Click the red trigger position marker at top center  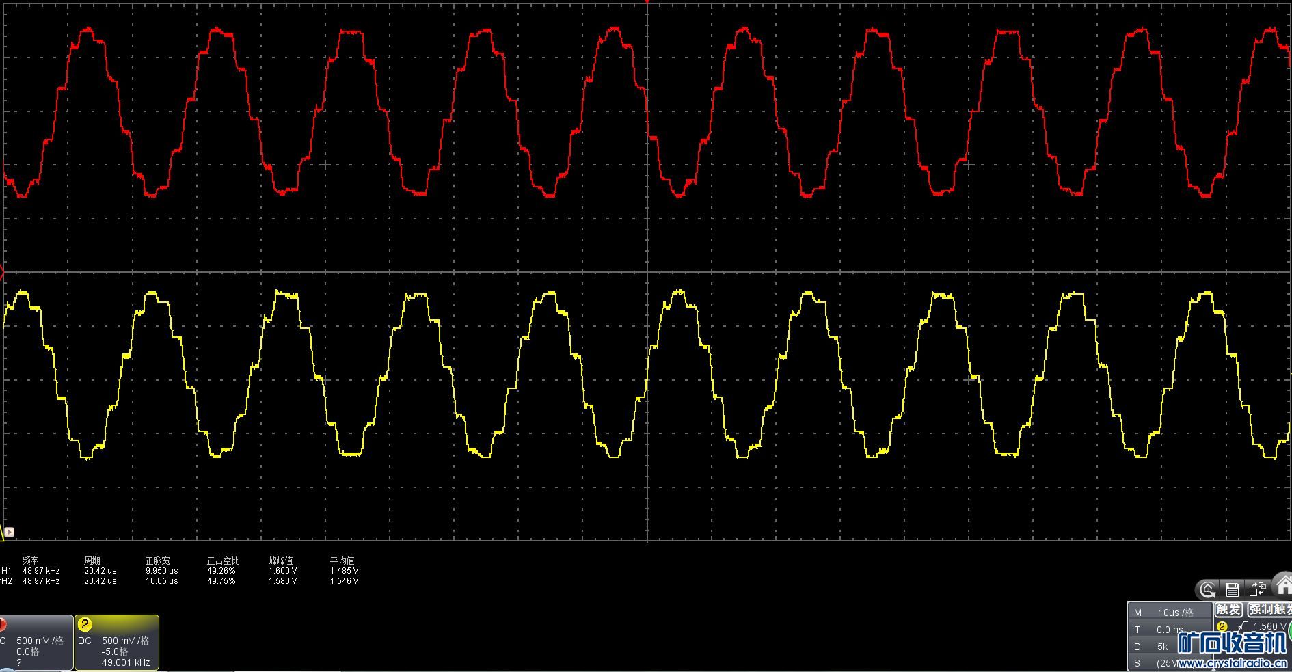point(647,2)
